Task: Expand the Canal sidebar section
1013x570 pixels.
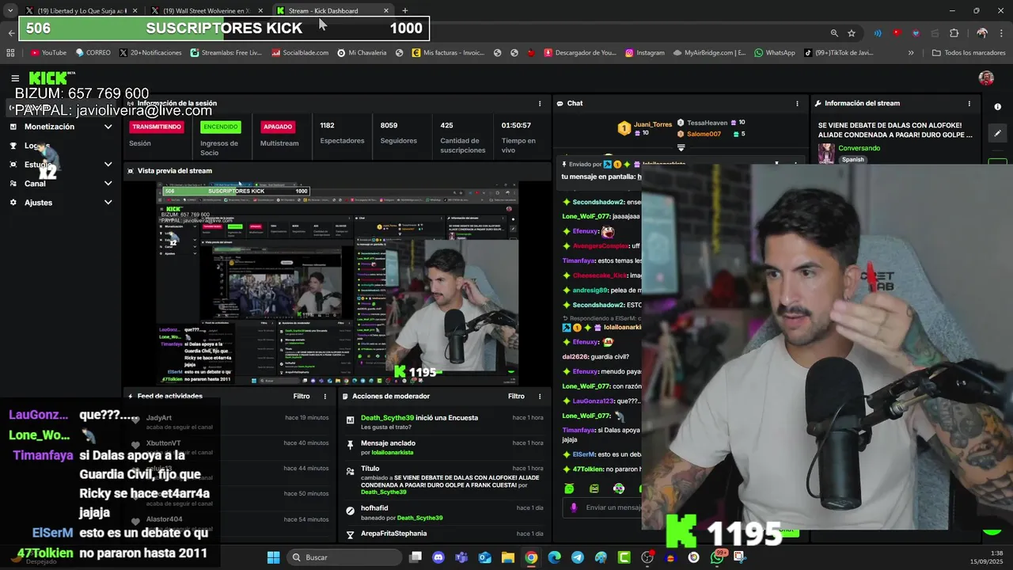Action: point(108,184)
